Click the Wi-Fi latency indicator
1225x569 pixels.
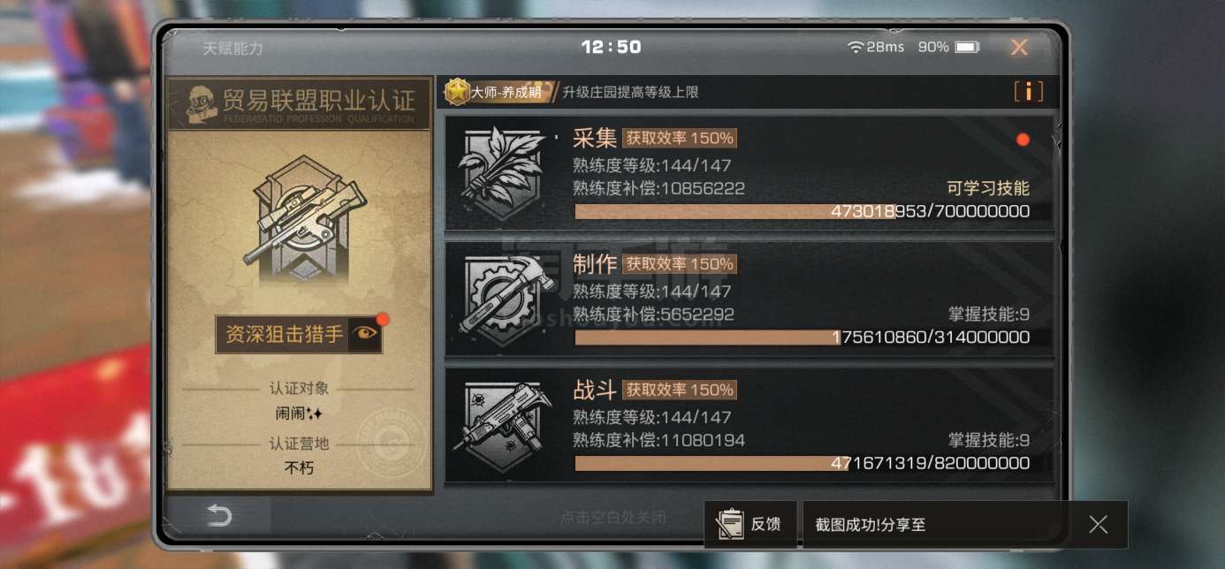(875, 47)
